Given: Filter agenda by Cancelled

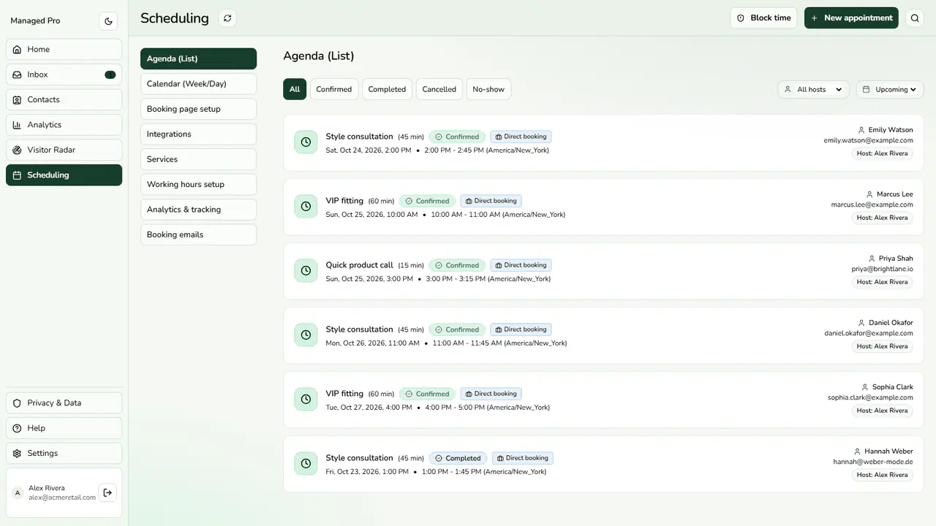Looking at the screenshot, I should (x=439, y=89).
